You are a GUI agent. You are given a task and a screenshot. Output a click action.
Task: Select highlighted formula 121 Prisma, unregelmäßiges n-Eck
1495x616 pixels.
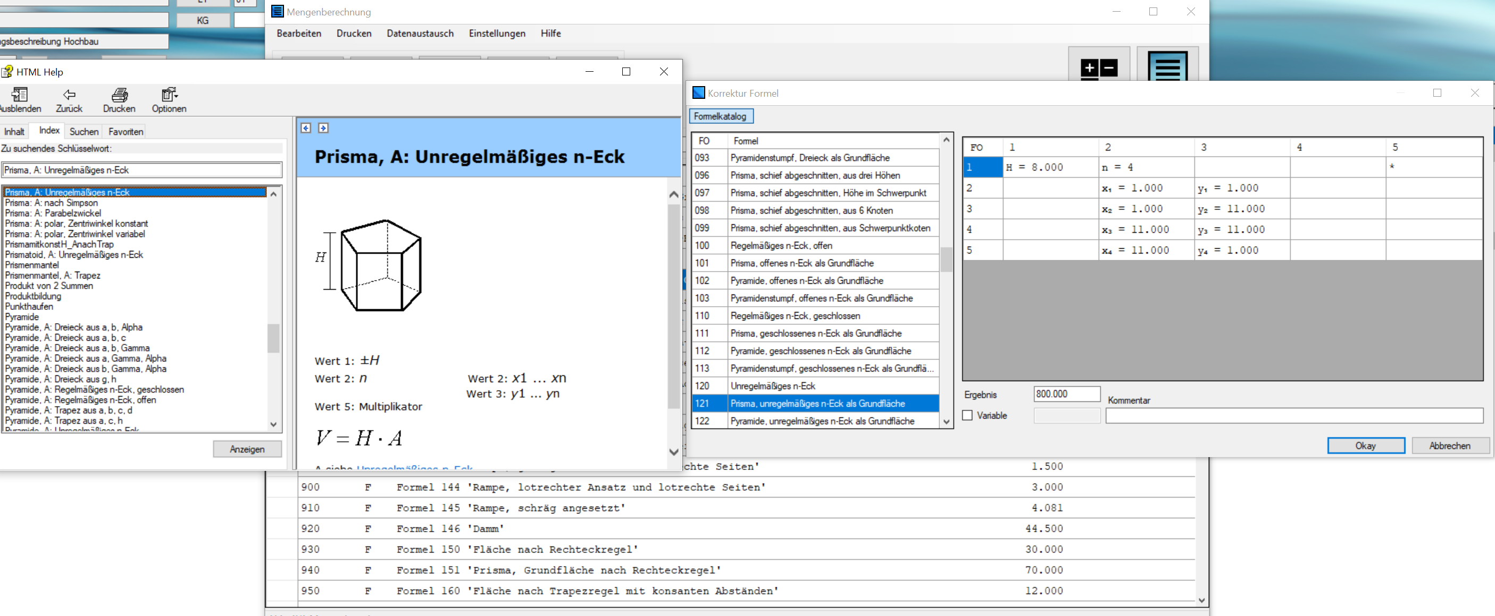(815, 403)
